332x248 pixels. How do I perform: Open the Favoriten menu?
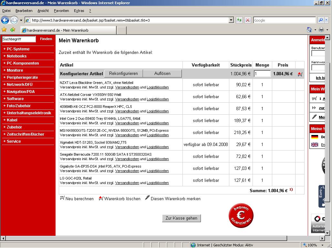(61, 11)
